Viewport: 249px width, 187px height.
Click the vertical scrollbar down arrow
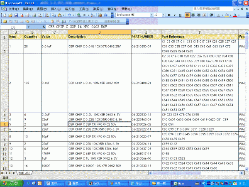coord(247,169)
